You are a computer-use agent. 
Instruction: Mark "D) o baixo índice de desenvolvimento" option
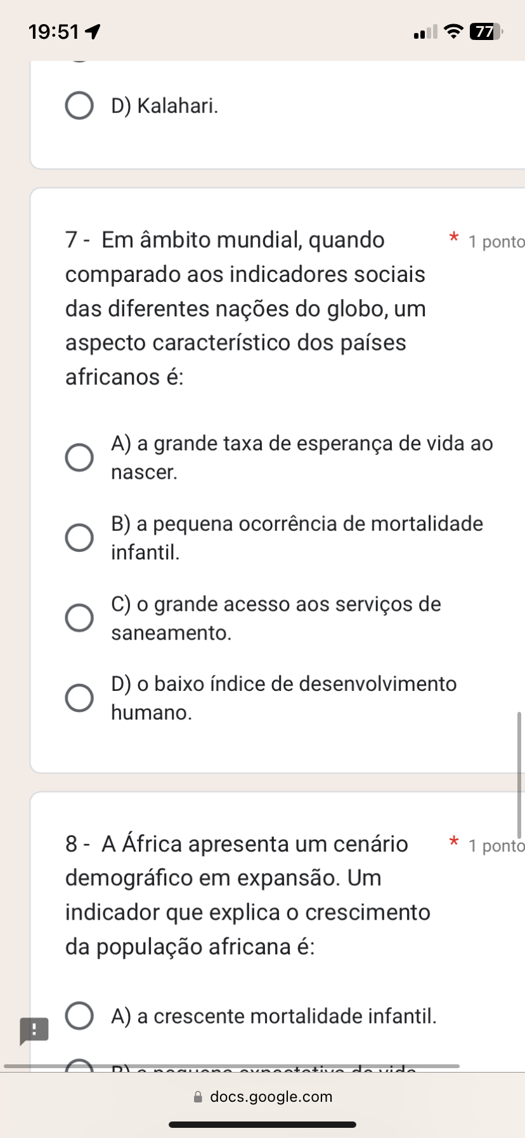79,698
